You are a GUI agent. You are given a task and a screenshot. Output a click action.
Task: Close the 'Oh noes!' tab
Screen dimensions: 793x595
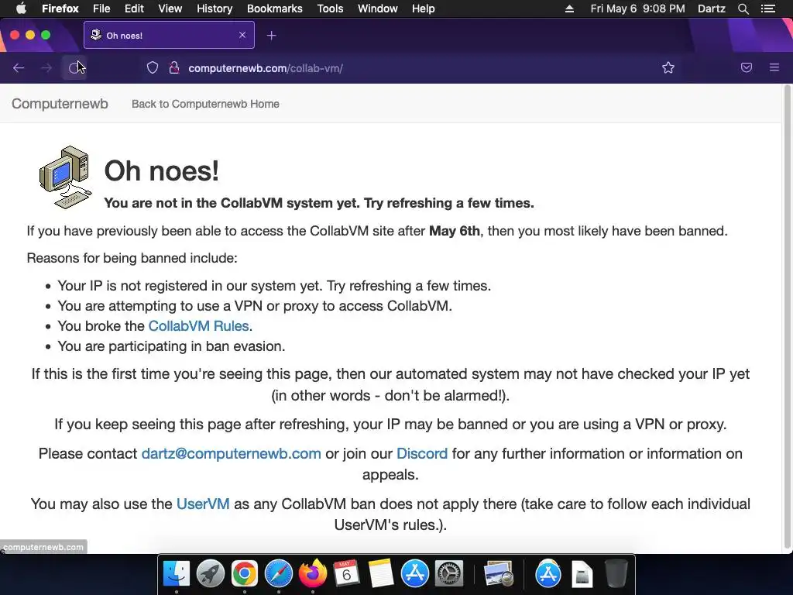tap(242, 35)
